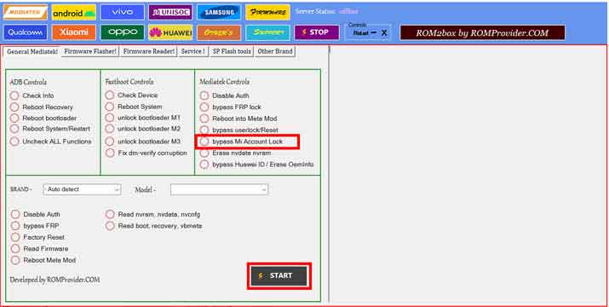Click the START button
The width and height of the screenshot is (609, 307).
tap(279, 275)
